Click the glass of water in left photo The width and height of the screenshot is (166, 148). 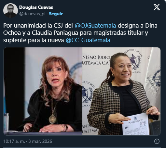6,122
